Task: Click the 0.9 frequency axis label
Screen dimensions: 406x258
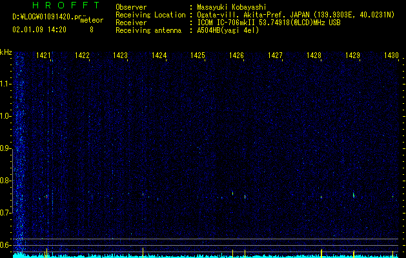Action: point(6,148)
